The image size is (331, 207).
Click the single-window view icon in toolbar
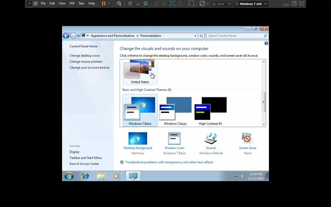click(x=156, y=4)
